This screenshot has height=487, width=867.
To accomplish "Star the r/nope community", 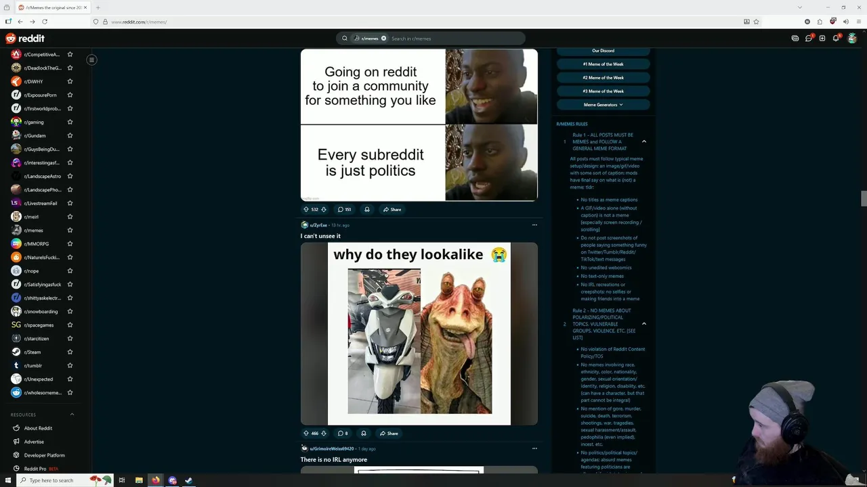I will pos(70,271).
